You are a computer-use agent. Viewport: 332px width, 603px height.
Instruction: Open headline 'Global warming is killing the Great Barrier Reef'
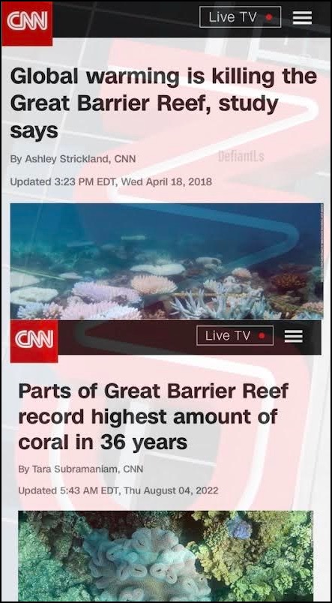163,103
